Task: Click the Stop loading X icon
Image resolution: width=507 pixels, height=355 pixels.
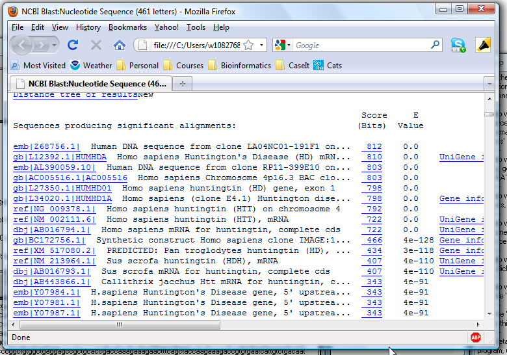Action: coord(96,45)
